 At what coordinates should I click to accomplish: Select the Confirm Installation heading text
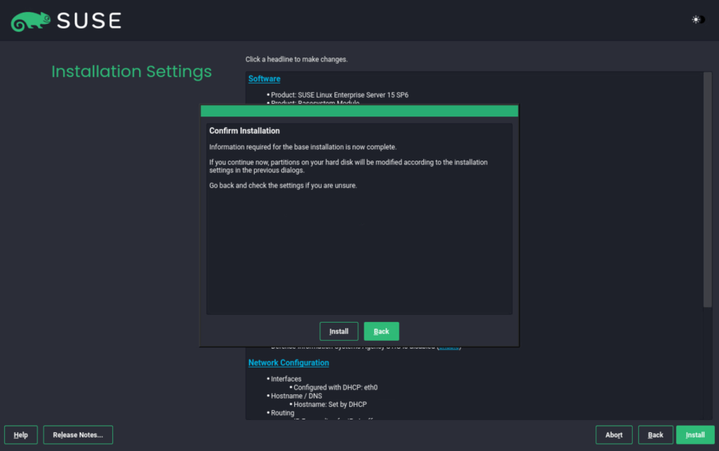[x=244, y=130]
